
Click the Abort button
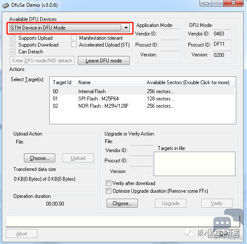click(x=21, y=234)
